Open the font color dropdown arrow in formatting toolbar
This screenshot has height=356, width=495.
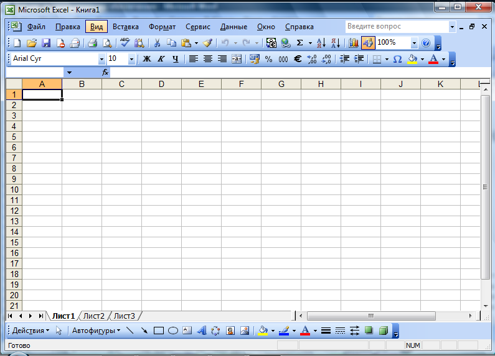[443, 59]
